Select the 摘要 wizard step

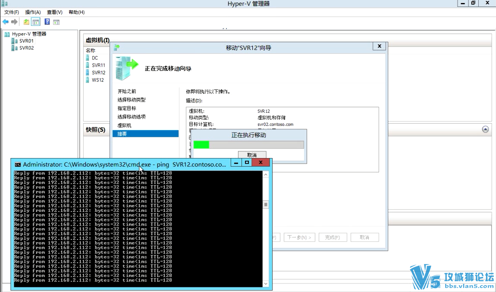[145, 134]
